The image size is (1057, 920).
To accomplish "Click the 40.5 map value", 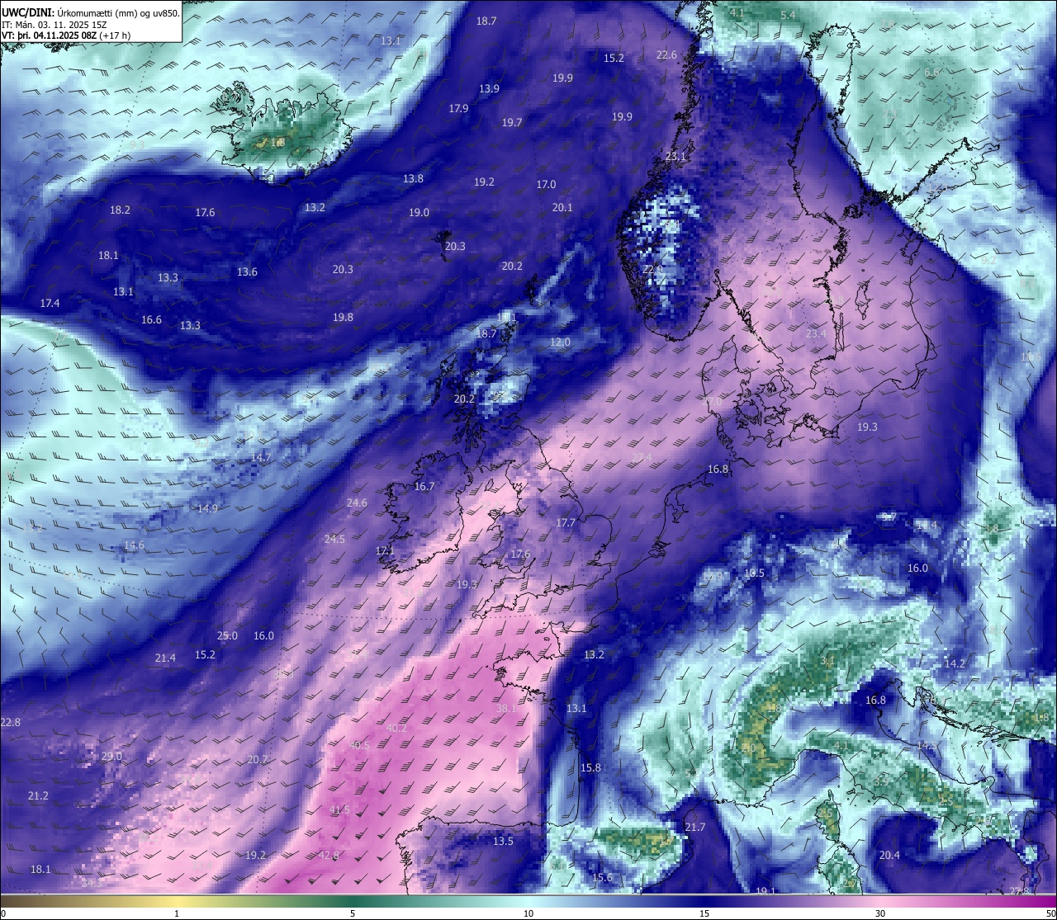I will coord(359,746).
